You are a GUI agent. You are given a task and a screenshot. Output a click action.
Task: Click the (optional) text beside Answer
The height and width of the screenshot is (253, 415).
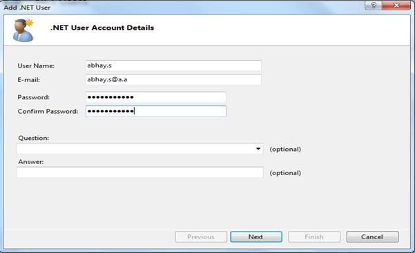point(285,173)
